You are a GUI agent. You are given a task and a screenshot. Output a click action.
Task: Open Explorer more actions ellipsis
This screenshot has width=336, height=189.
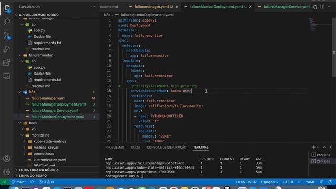tap(93, 7)
